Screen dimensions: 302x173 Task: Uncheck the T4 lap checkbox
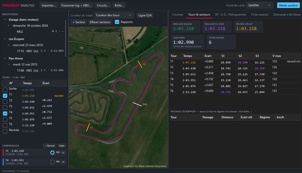5,113
